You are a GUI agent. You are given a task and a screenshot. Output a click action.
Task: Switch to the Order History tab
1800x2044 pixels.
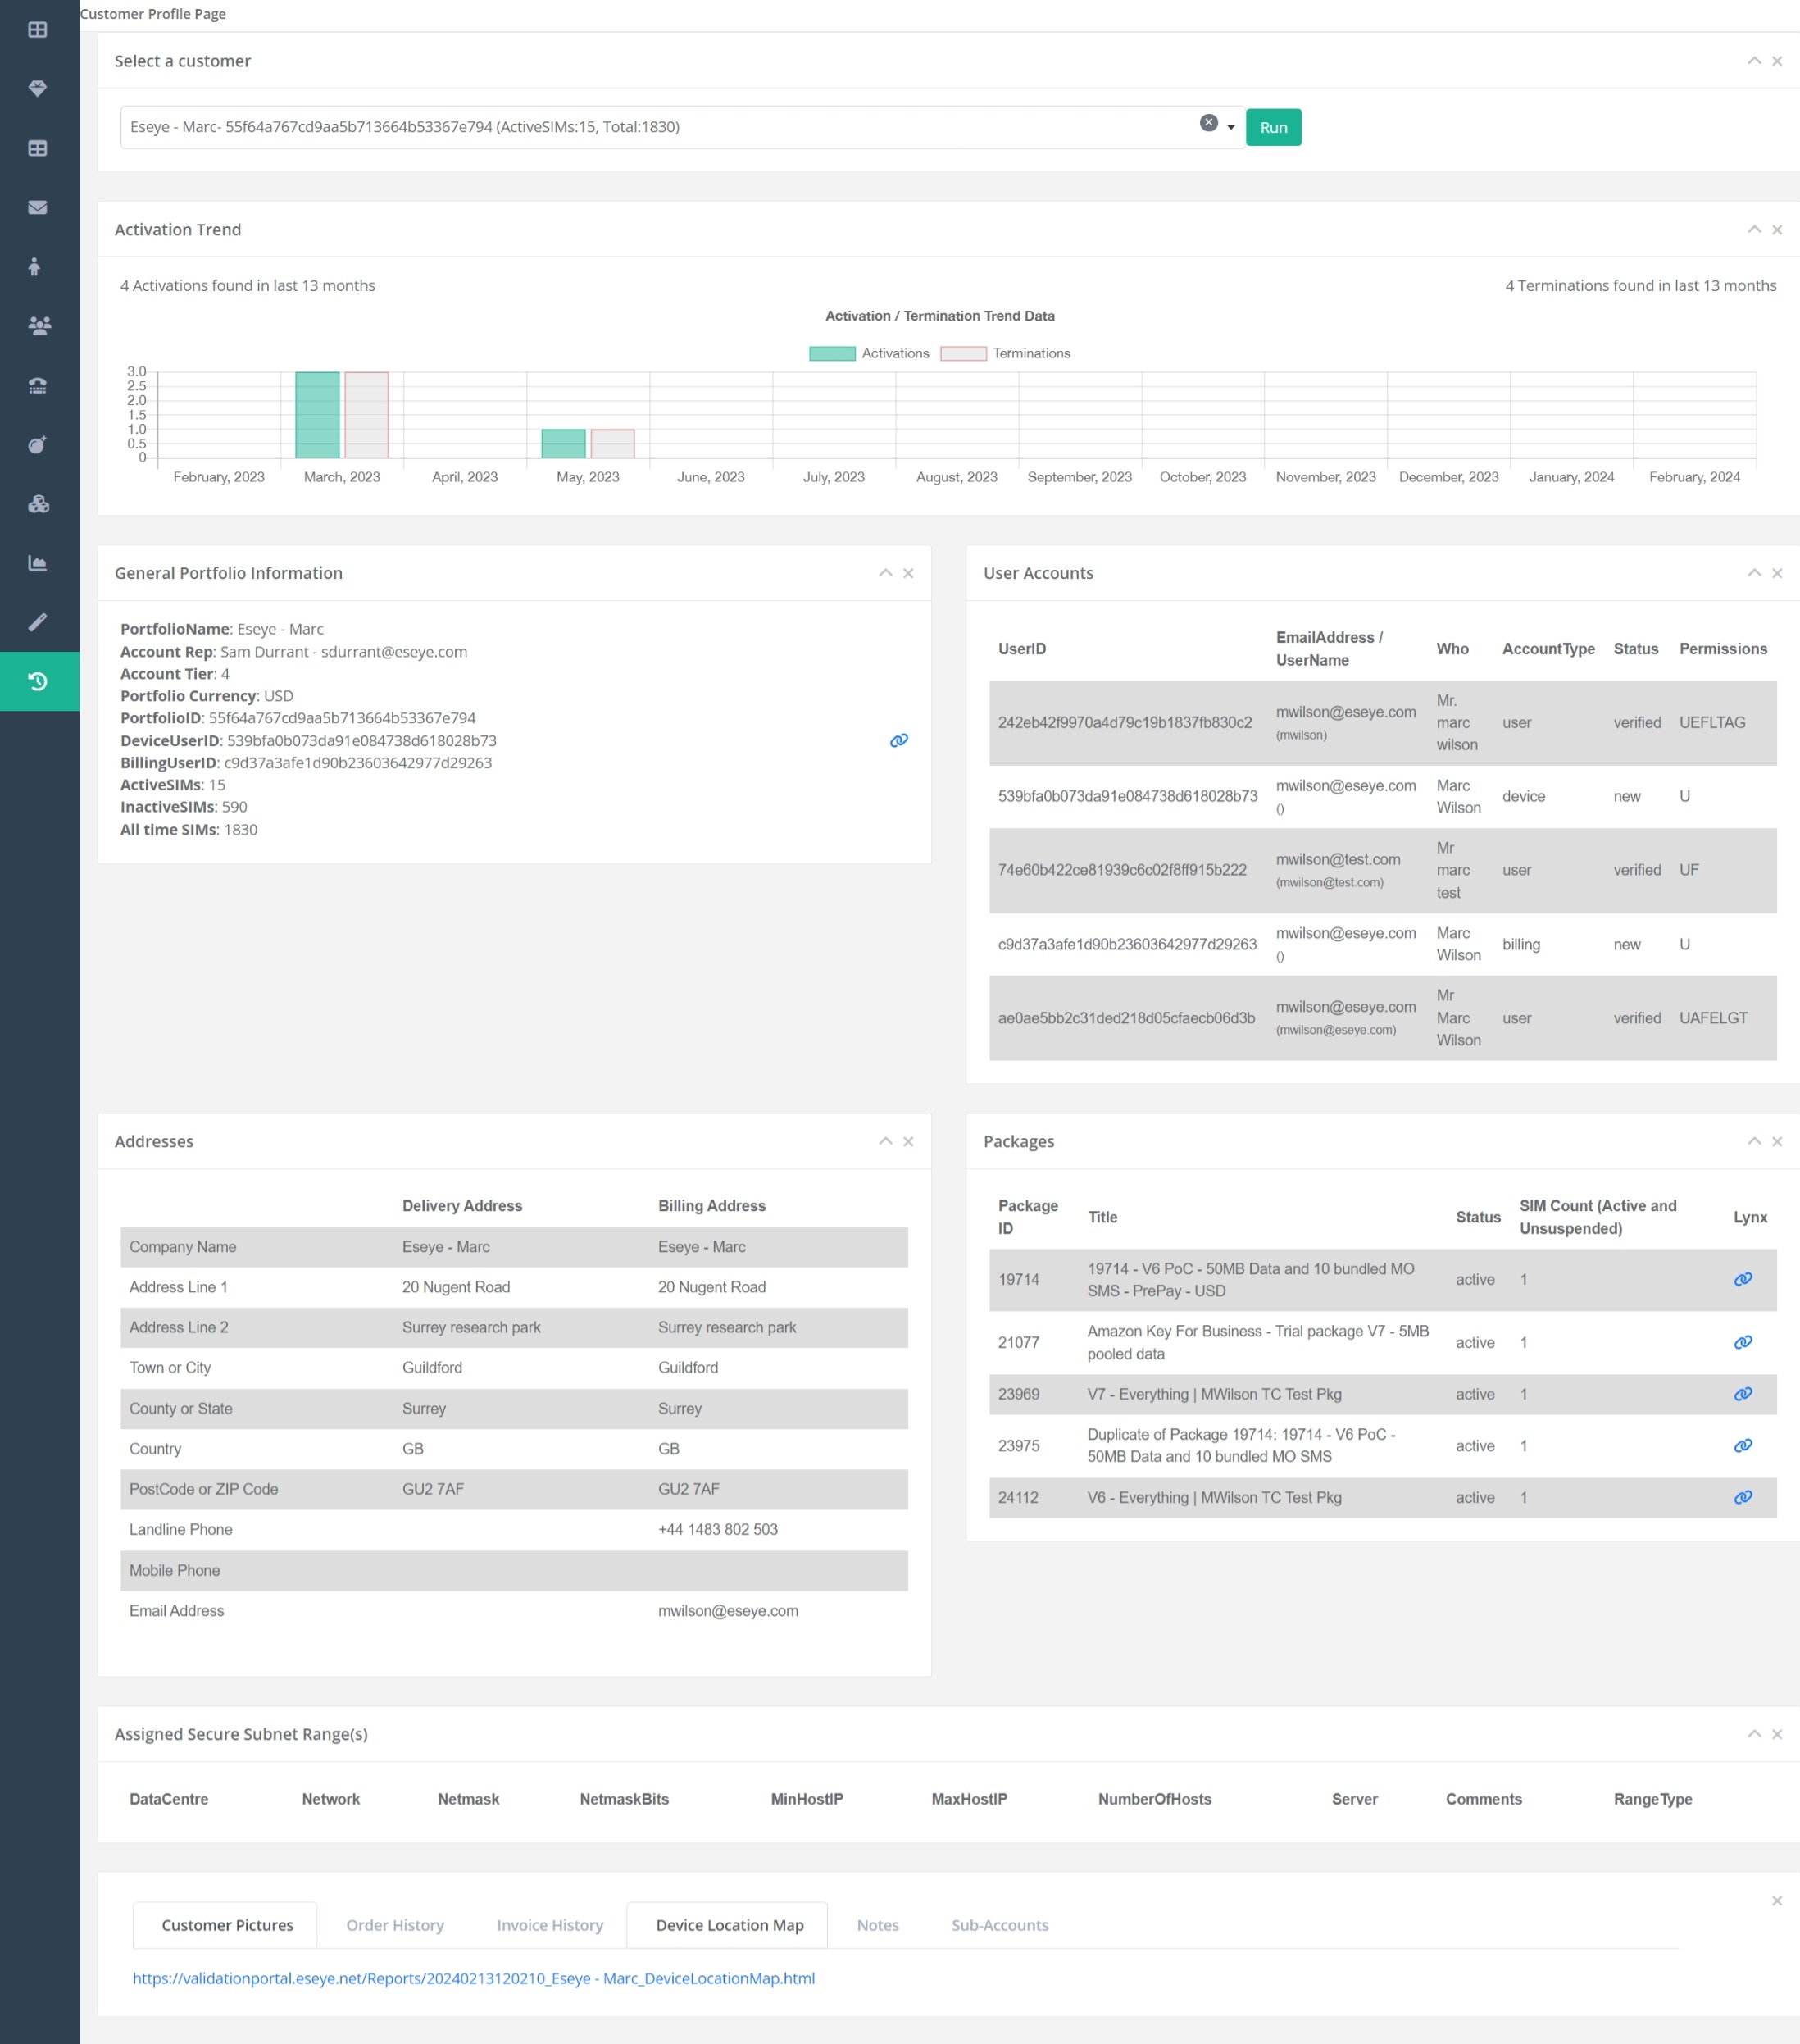pos(395,1925)
